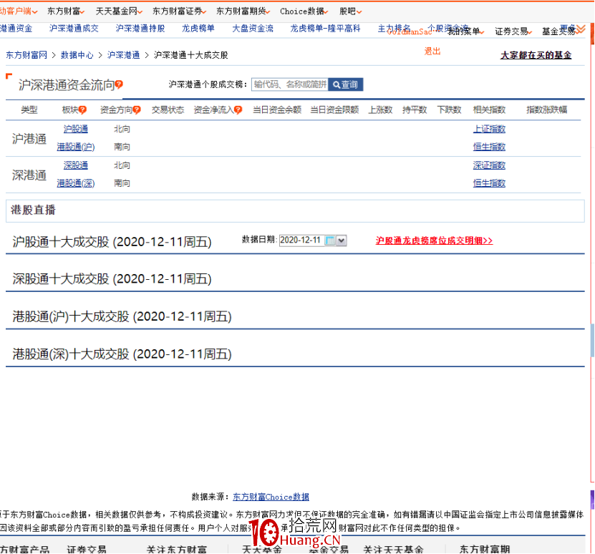Viewport: 595px width, 554px height.
Task: Click the 查询 magnifier search button
Action: click(x=345, y=84)
